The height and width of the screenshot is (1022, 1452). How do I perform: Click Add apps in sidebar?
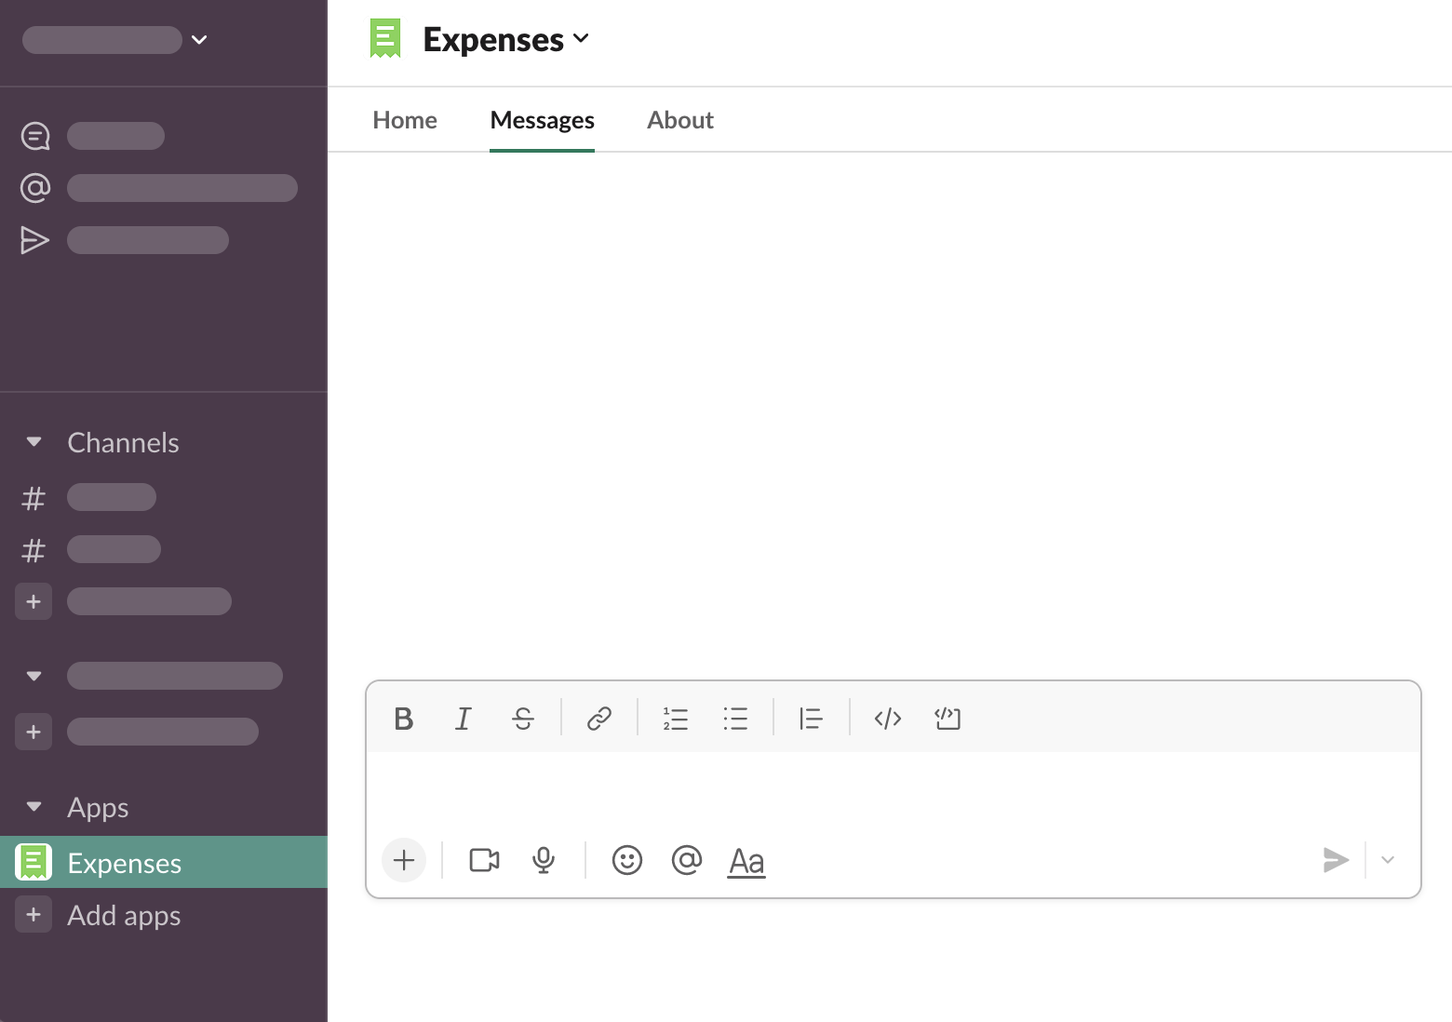(x=124, y=916)
